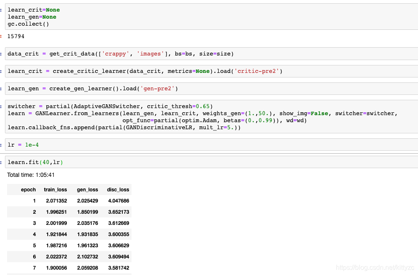Click epoch number 1 in the table
The height and width of the screenshot is (275, 418).
click(x=34, y=201)
